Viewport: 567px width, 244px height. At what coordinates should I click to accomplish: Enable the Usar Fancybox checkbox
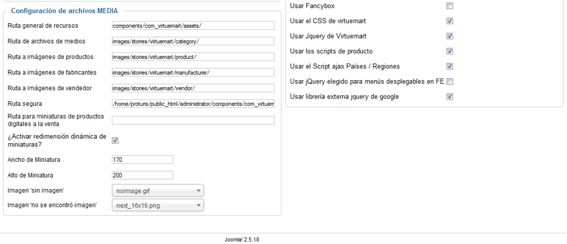point(450,6)
